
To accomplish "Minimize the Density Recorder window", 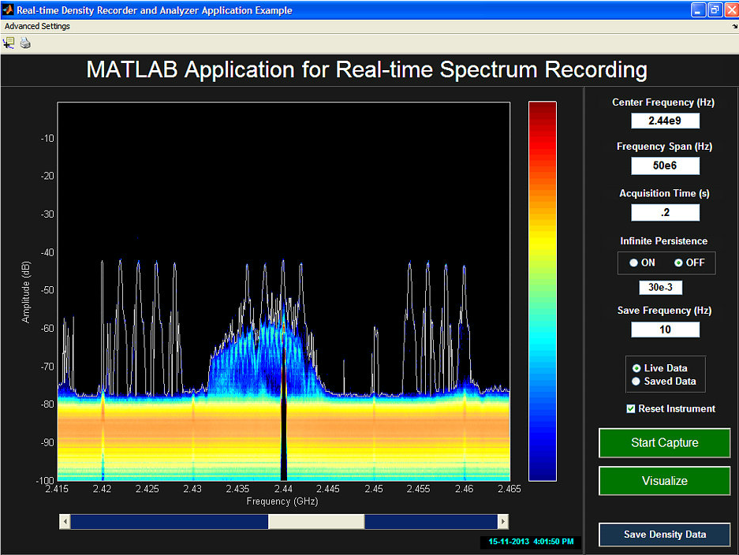I will 698,10.
